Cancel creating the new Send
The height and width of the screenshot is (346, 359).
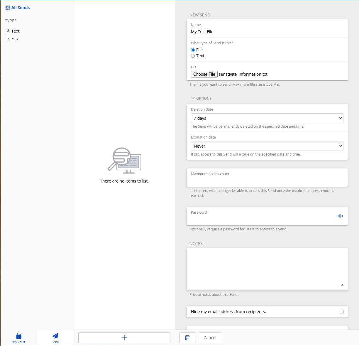[x=210, y=338]
